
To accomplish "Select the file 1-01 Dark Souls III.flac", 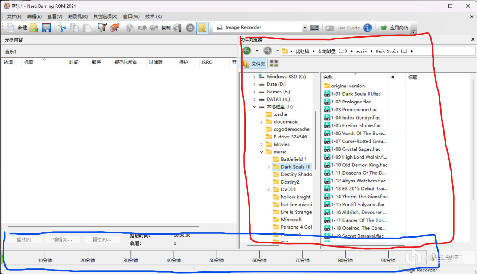I will point(353,94).
